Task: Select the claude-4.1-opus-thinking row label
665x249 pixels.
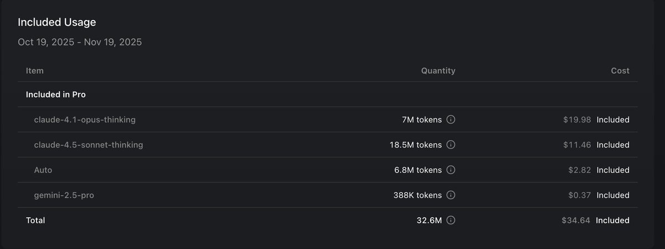Action: click(85, 120)
